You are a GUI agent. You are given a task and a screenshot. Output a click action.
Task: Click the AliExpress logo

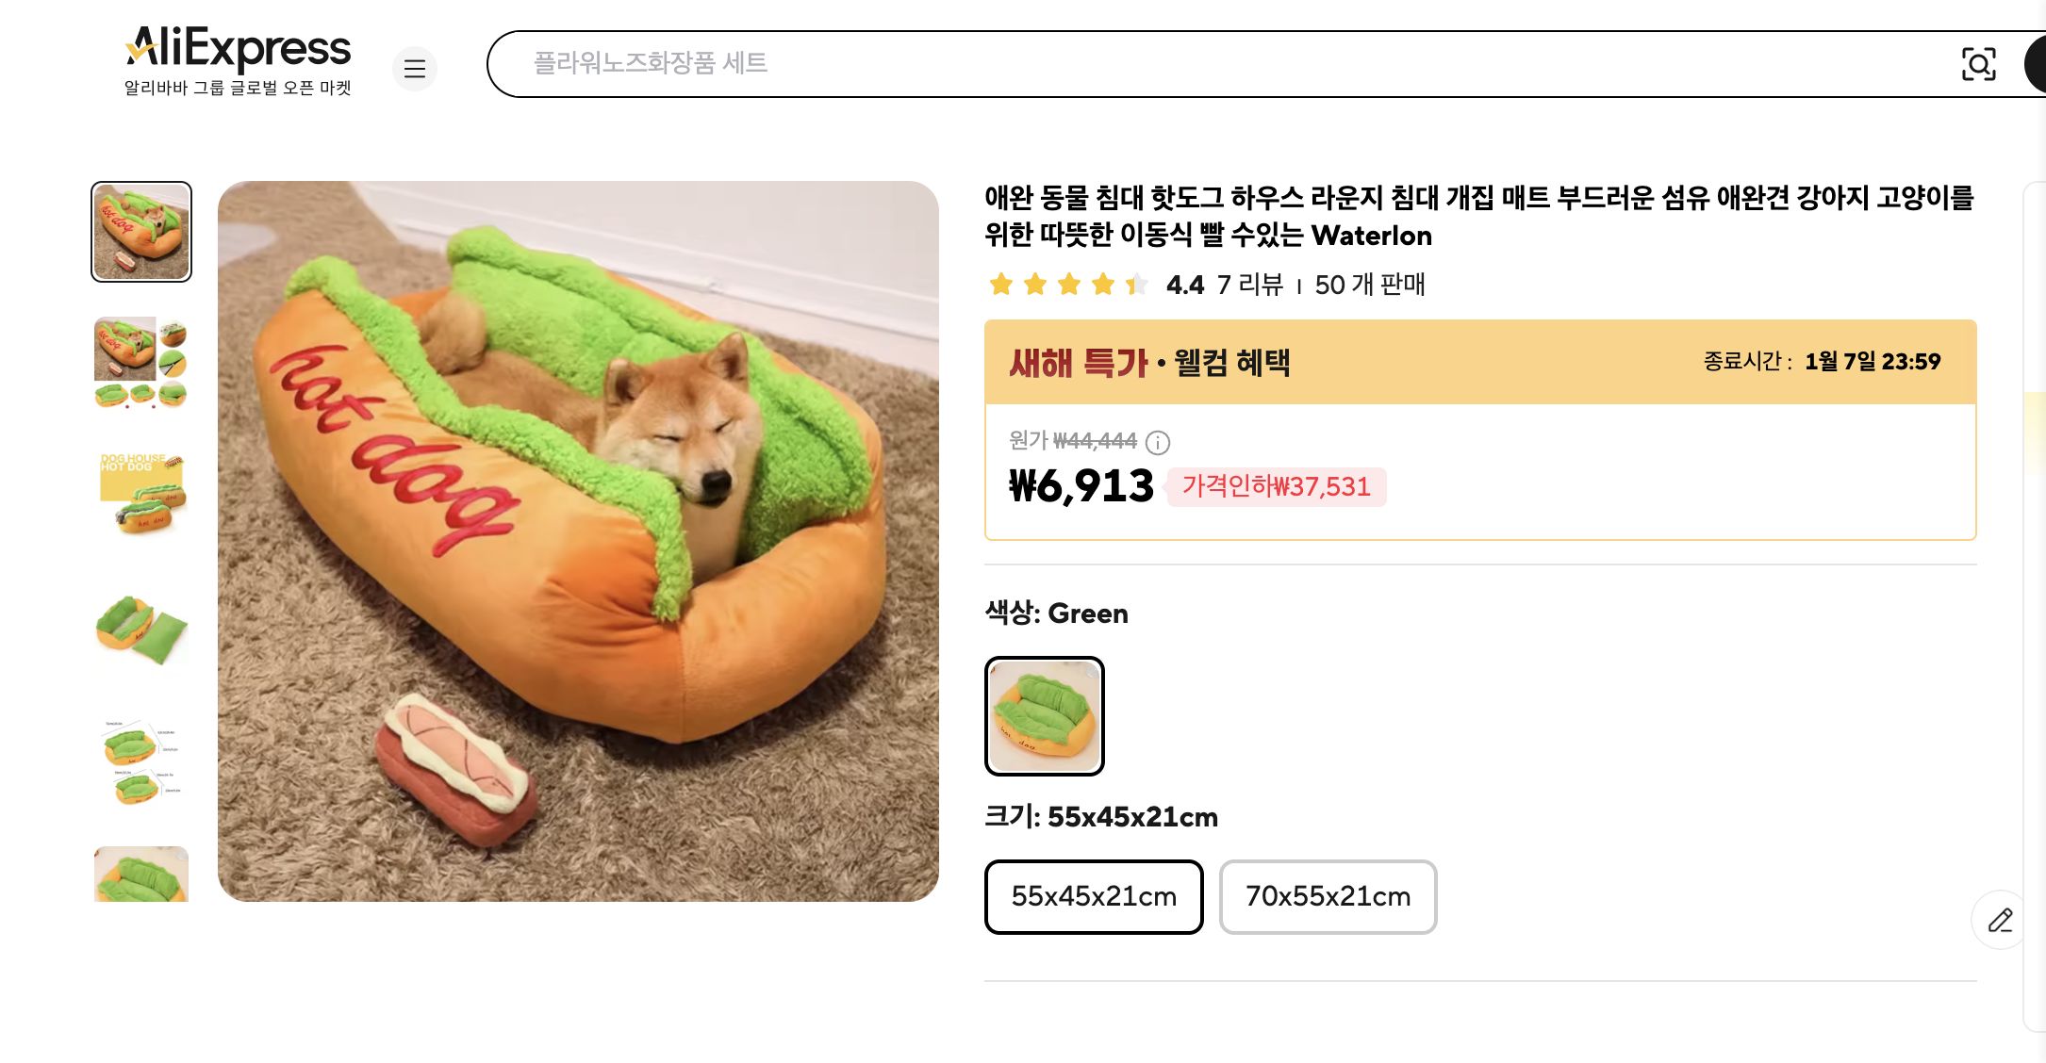click(236, 49)
